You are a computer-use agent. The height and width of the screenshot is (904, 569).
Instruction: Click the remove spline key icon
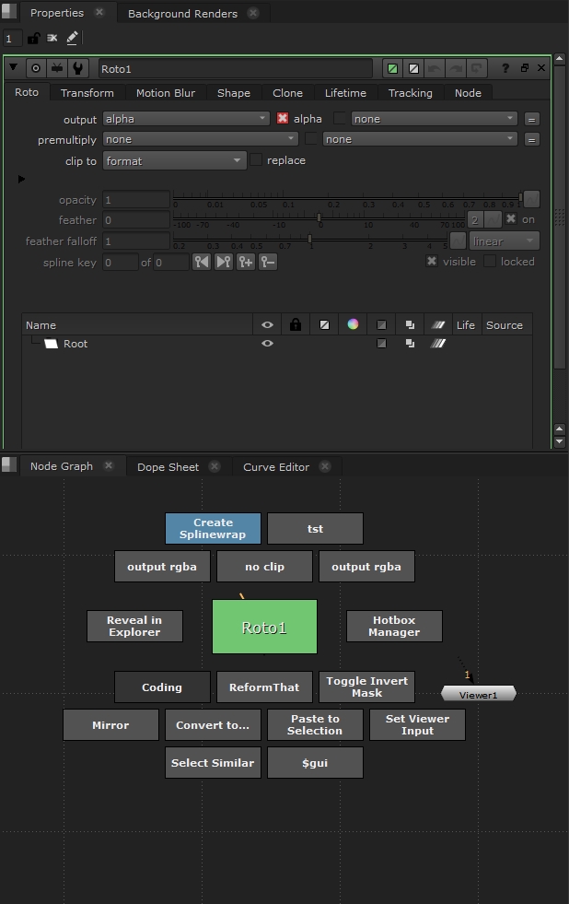267,263
